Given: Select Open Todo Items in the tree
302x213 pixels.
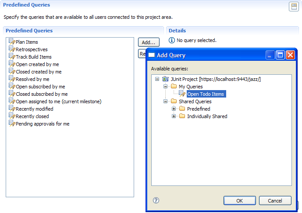Looking at the screenshot, I should [x=206, y=94].
